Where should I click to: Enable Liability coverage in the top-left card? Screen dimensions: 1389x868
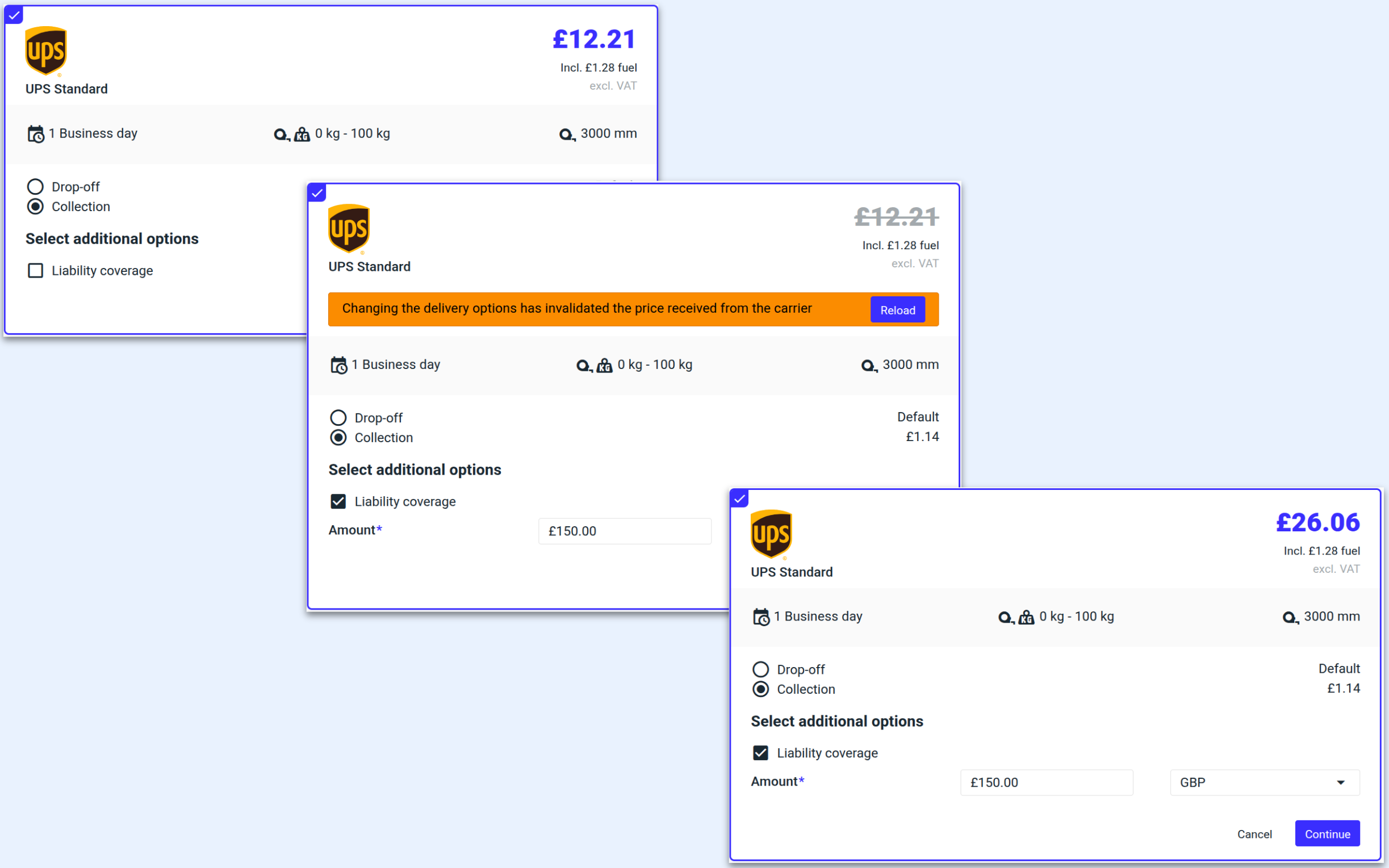(36, 270)
